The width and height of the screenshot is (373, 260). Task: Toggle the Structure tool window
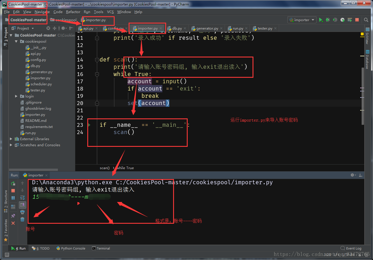click(x=6, y=201)
